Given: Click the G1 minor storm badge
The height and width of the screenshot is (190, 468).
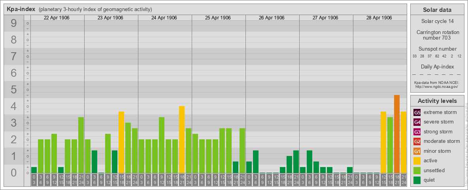Looking at the screenshot, I should tap(417, 151).
